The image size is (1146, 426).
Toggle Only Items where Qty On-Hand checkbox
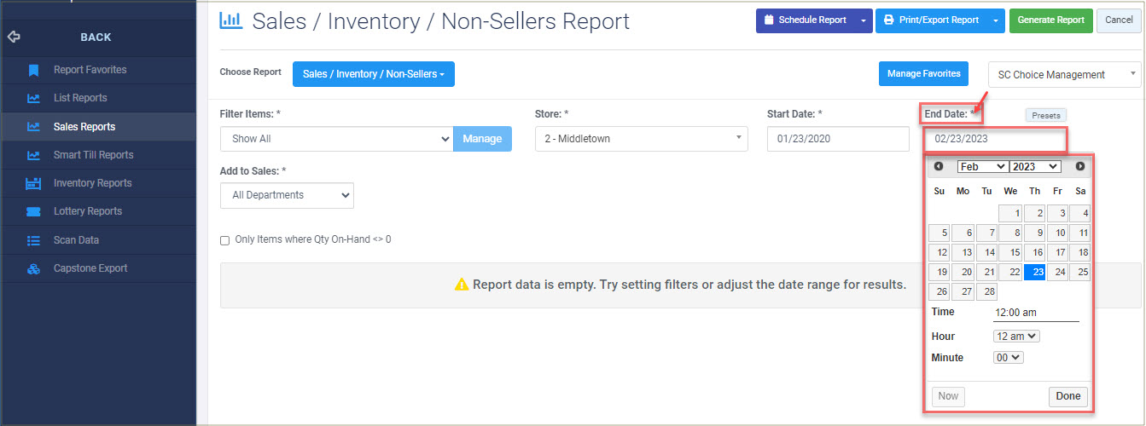[225, 240]
